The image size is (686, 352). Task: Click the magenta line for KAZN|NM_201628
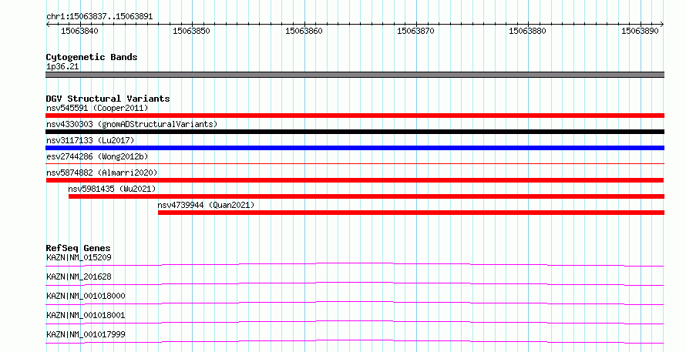(355, 283)
